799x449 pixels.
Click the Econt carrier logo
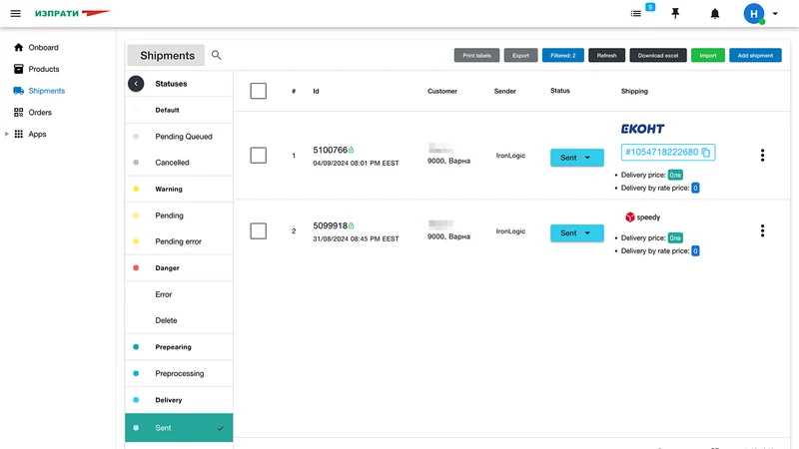[642, 129]
